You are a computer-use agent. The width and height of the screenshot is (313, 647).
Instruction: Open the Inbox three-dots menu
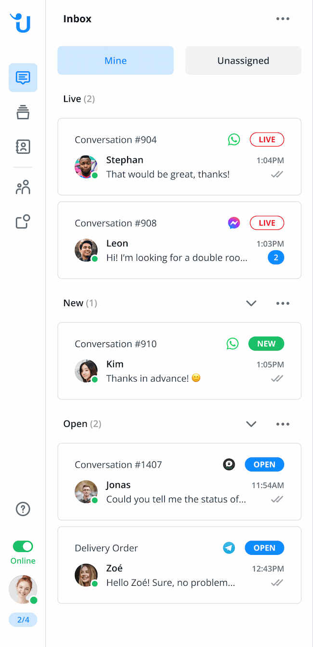pyautogui.click(x=283, y=19)
